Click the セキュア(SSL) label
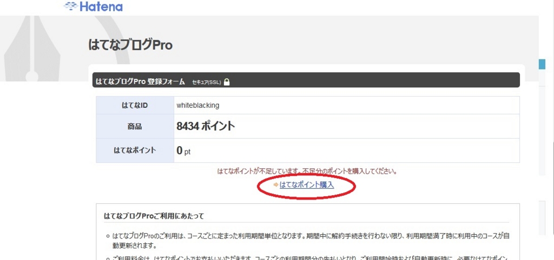554x260 pixels. (206, 83)
